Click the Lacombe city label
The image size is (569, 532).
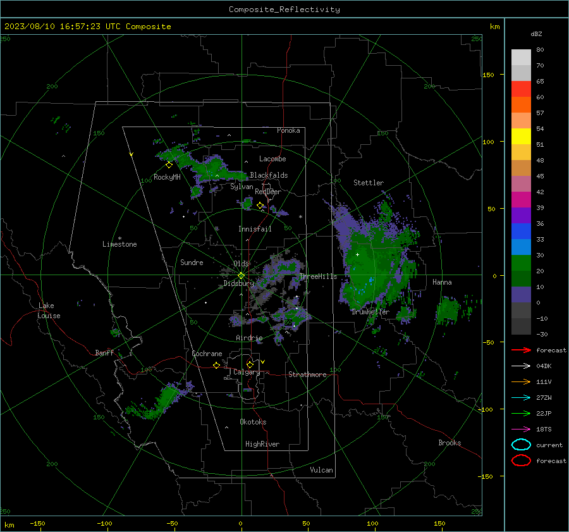click(272, 159)
